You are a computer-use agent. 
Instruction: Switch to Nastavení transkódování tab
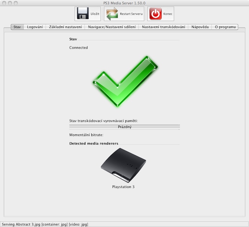[x=163, y=27]
